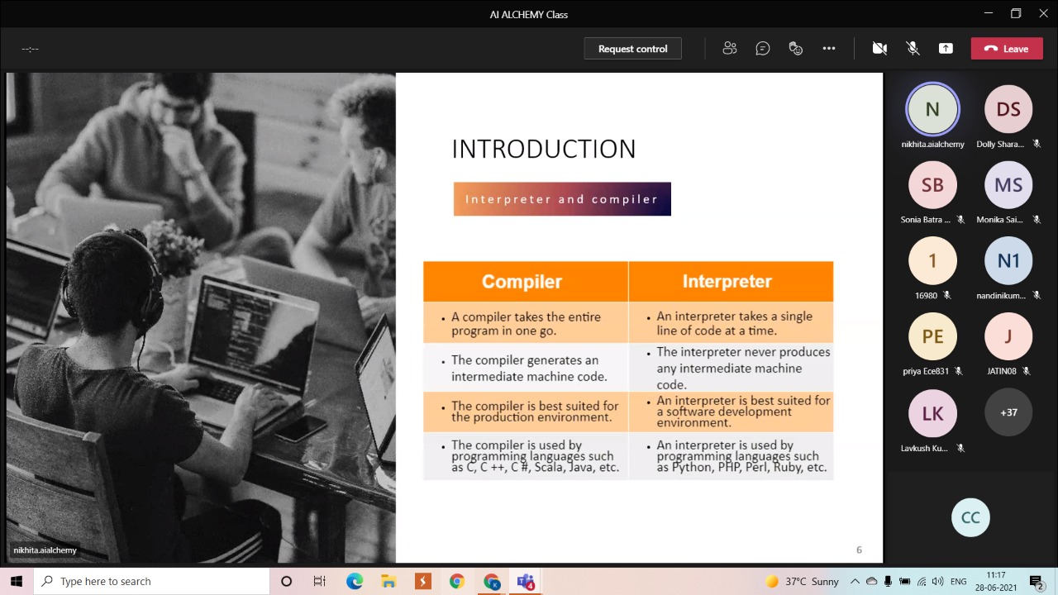The height and width of the screenshot is (595, 1058).
Task: Open the reactions and raise hand menu
Action: (x=795, y=49)
